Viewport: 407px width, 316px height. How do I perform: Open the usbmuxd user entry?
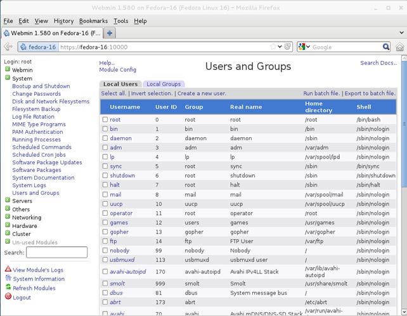(122, 260)
